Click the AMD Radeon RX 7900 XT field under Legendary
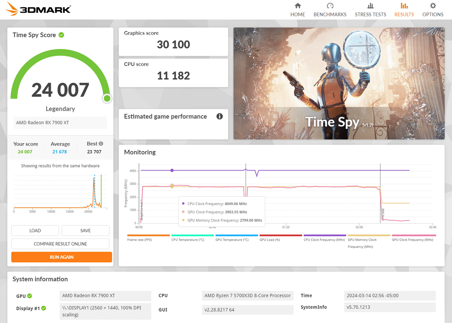Viewport: 452px width, 323px height. point(60,123)
